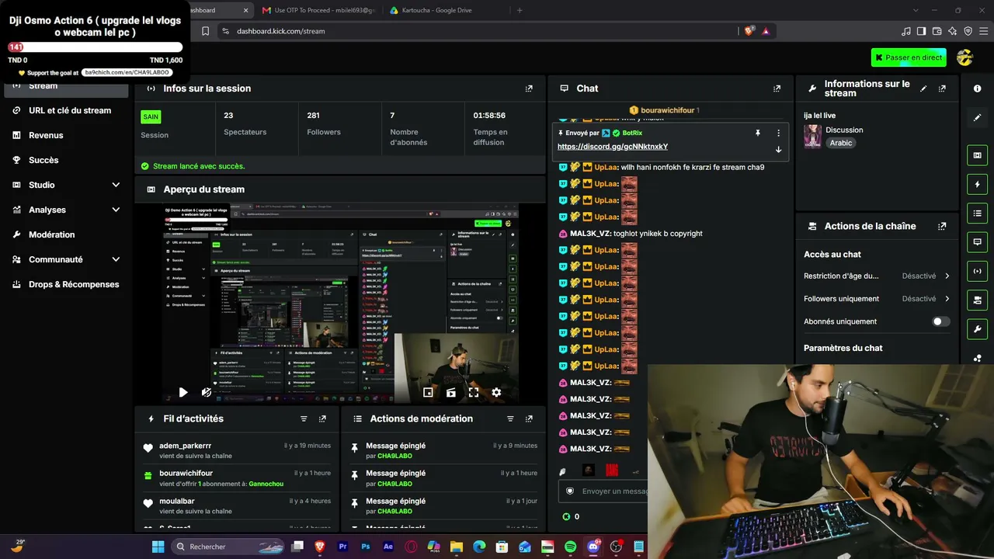The width and height of the screenshot is (994, 559).
Task: Open the info icon in the right sidebar
Action: pos(977,89)
